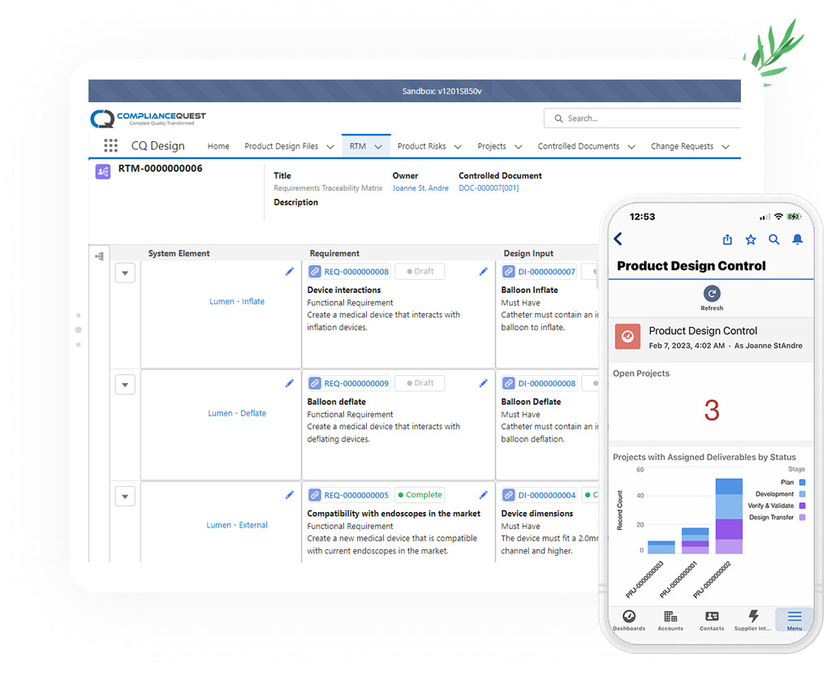
Task: Tap the phone search magnifier icon
Action: coord(774,239)
